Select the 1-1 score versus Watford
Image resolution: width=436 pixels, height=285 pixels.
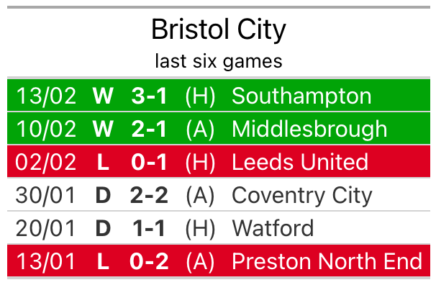(149, 228)
